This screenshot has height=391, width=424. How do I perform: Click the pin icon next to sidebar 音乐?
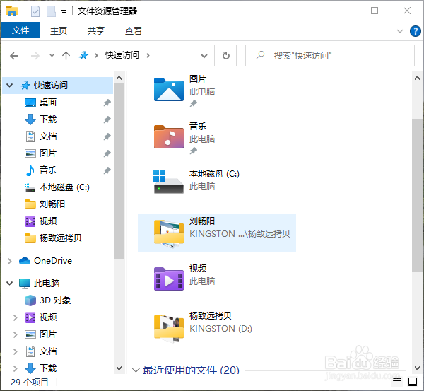click(x=107, y=170)
